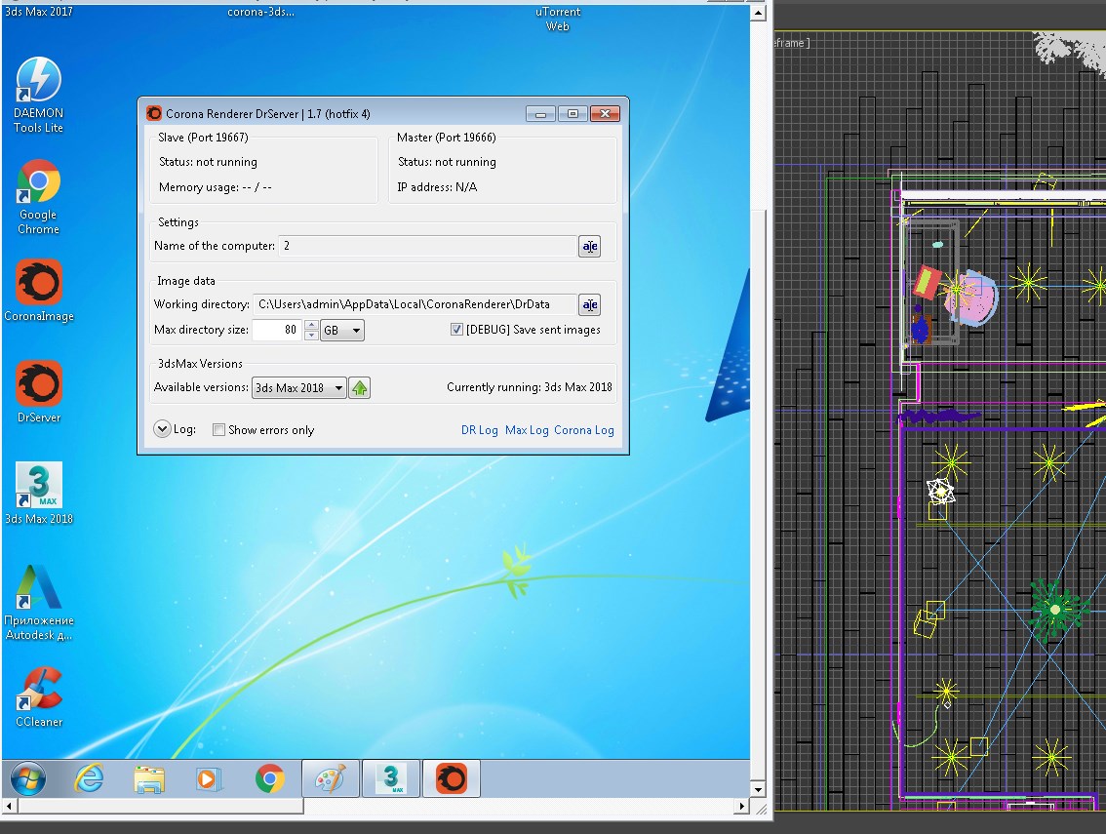Viewport: 1106px width, 834px height.
Task: Open Windows Media Player taskbar icon
Action: pos(209,779)
